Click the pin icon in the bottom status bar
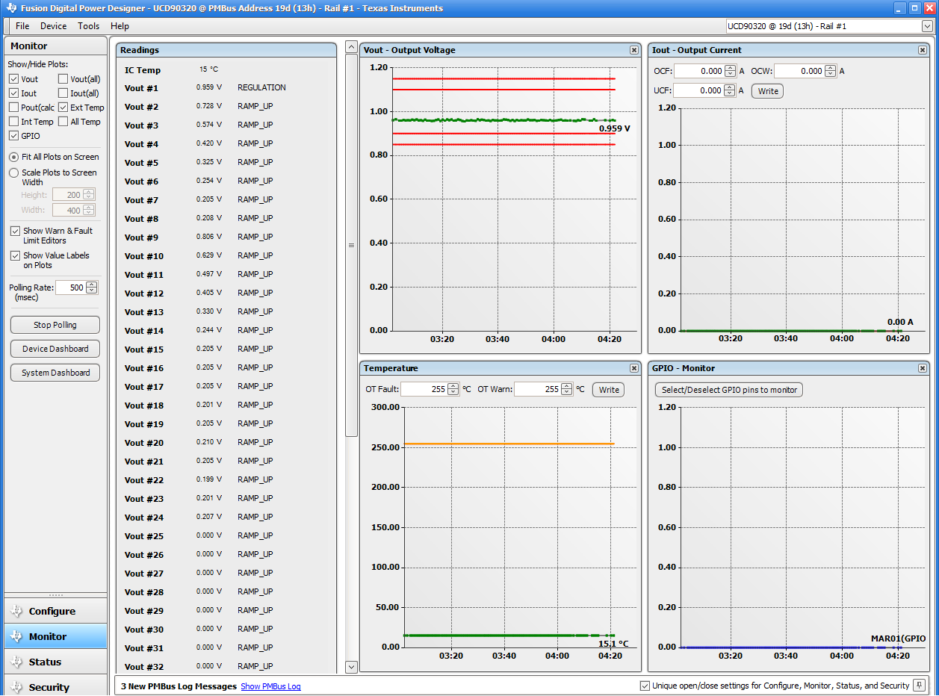Image resolution: width=939 pixels, height=696 pixels. (918, 685)
